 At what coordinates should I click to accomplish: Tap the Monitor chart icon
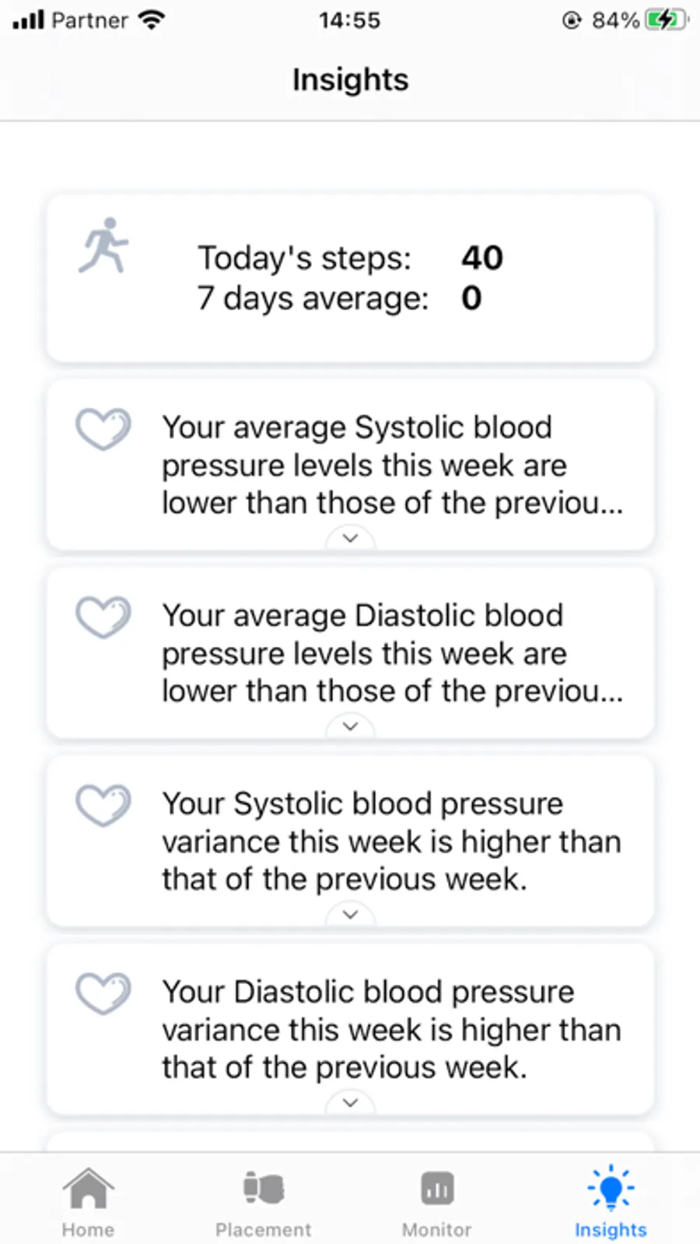click(x=437, y=1189)
